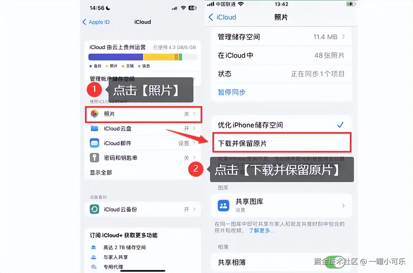Go back using the Apple ID chevron
This screenshot has height=273, width=413.
click(x=84, y=22)
